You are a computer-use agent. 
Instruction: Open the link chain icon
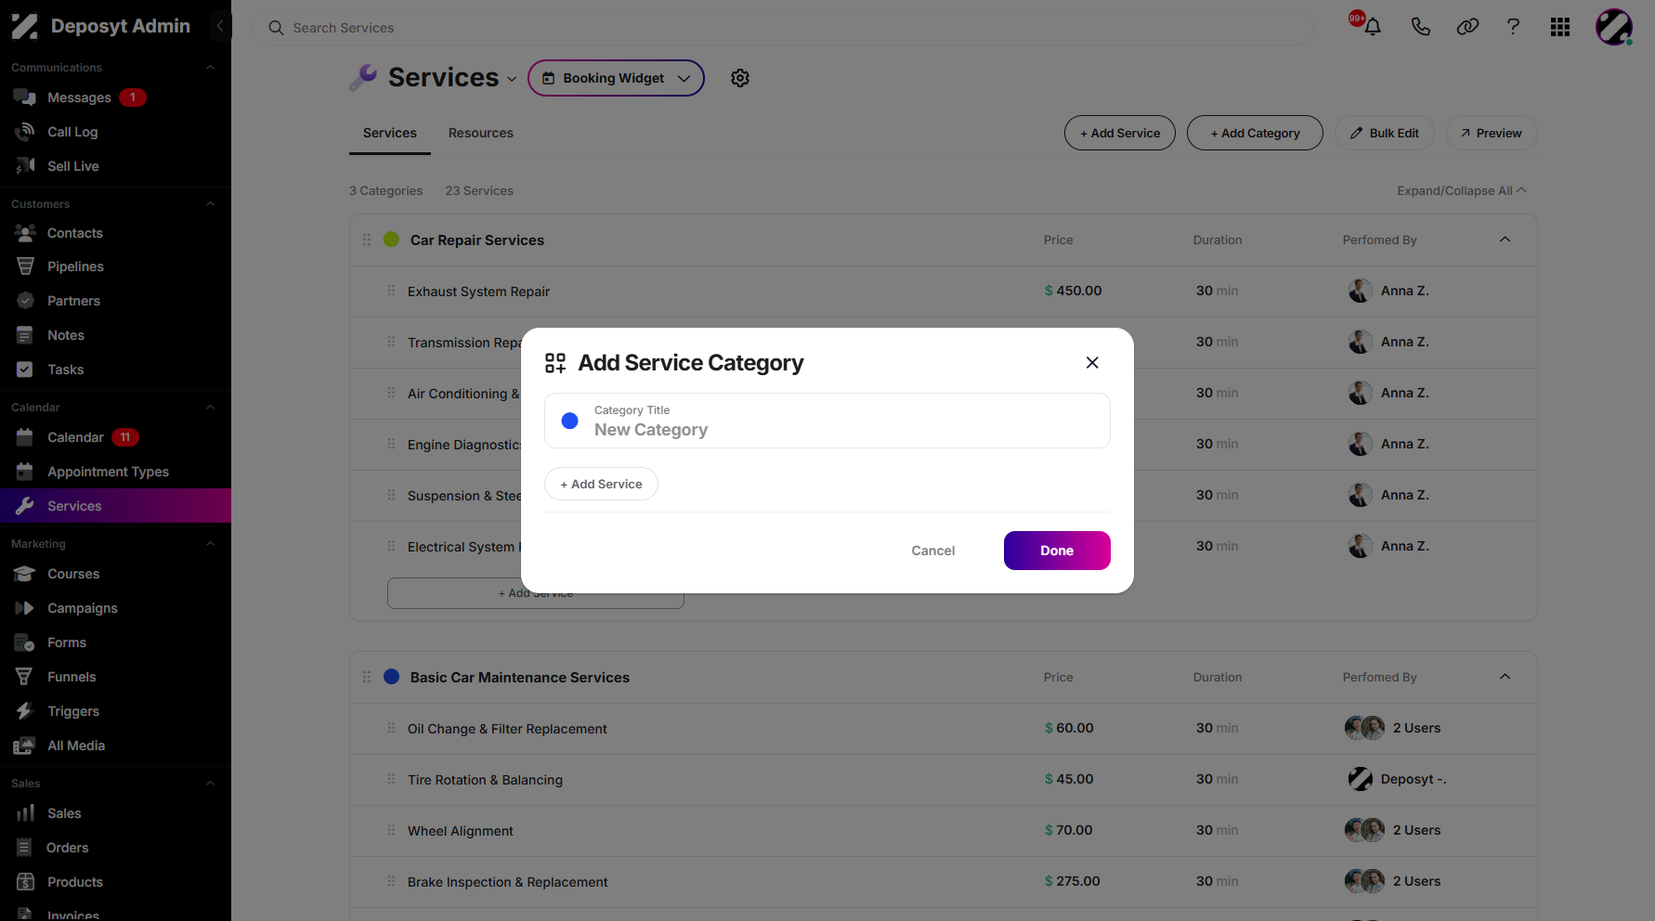(x=1467, y=27)
